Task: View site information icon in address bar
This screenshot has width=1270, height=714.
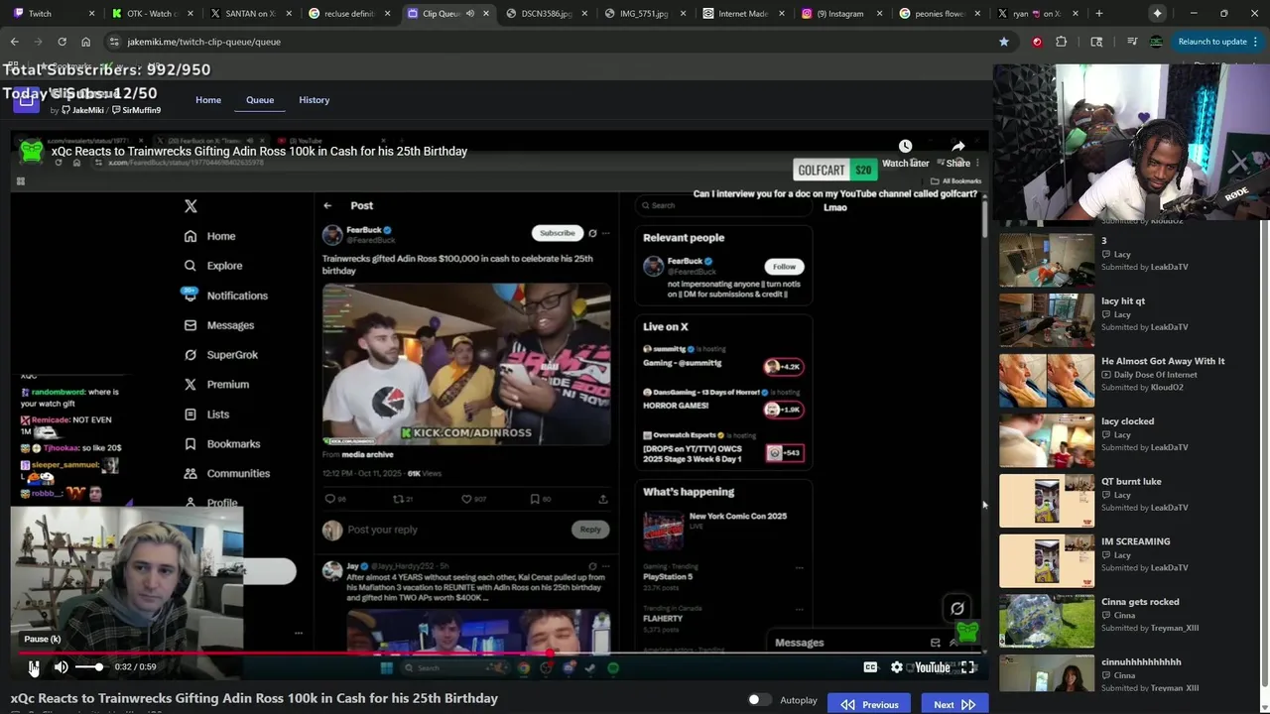Action: [114, 42]
